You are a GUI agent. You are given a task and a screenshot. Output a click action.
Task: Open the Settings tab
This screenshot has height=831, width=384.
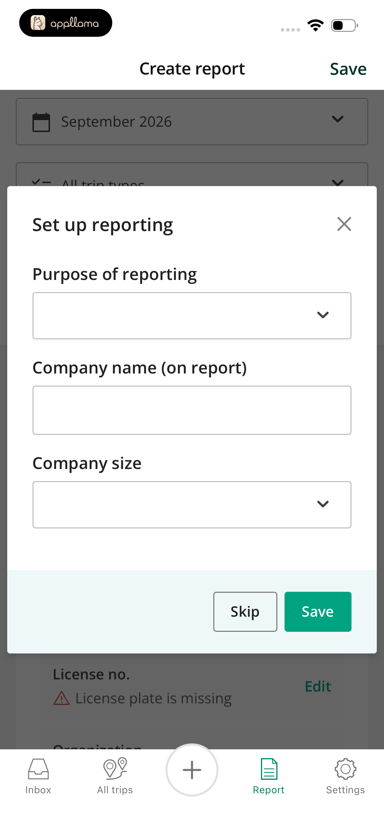click(345, 776)
